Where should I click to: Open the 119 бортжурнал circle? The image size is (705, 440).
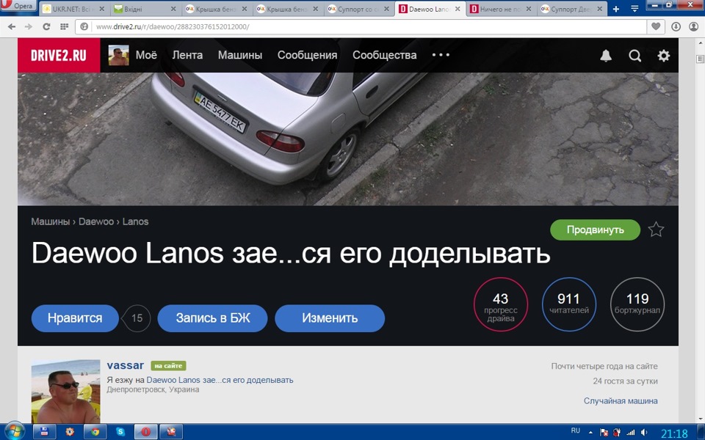click(x=637, y=304)
